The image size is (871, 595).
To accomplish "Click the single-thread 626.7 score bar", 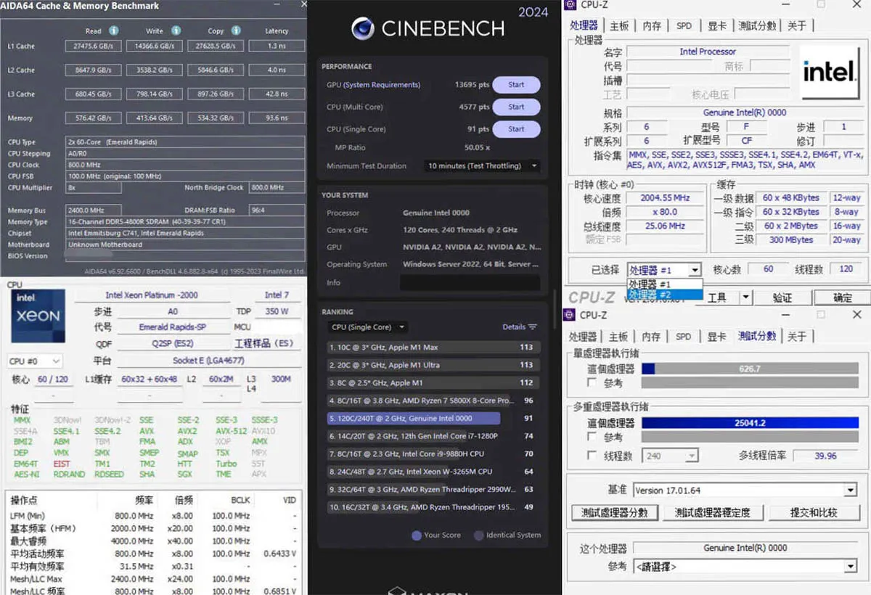I will pyautogui.click(x=749, y=369).
